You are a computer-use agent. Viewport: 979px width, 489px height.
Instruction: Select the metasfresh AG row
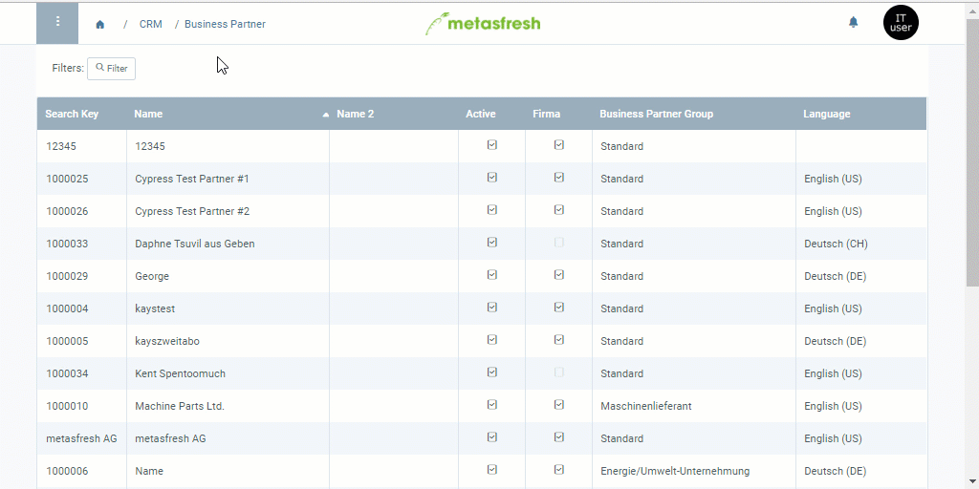[x=482, y=438]
